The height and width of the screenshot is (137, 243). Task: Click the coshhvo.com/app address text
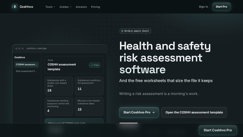pyautogui.click(x=36, y=48)
